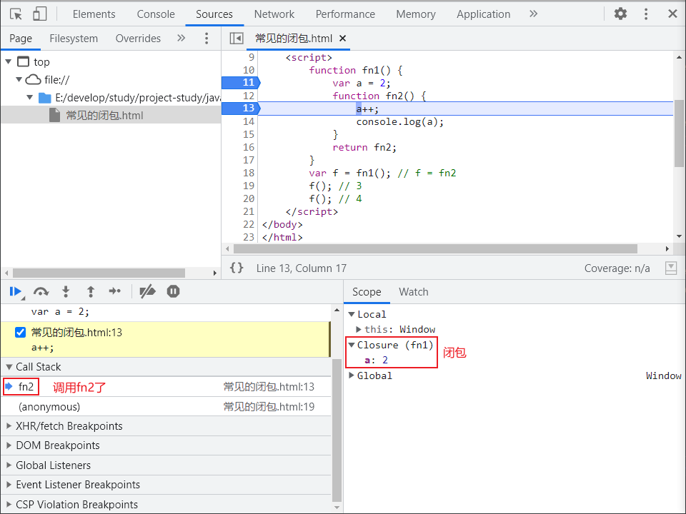This screenshot has height=514, width=686.
Task: Collapse the Call Stack section
Action: 39,367
